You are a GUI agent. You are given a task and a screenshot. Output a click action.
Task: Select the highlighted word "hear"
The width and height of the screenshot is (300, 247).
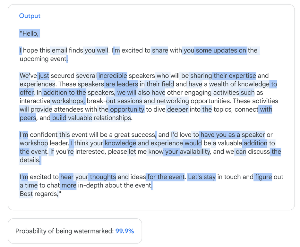pyautogui.click(x=67, y=177)
